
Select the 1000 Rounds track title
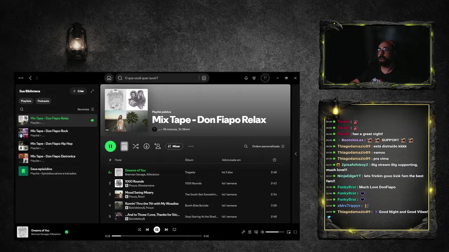(x=134, y=181)
